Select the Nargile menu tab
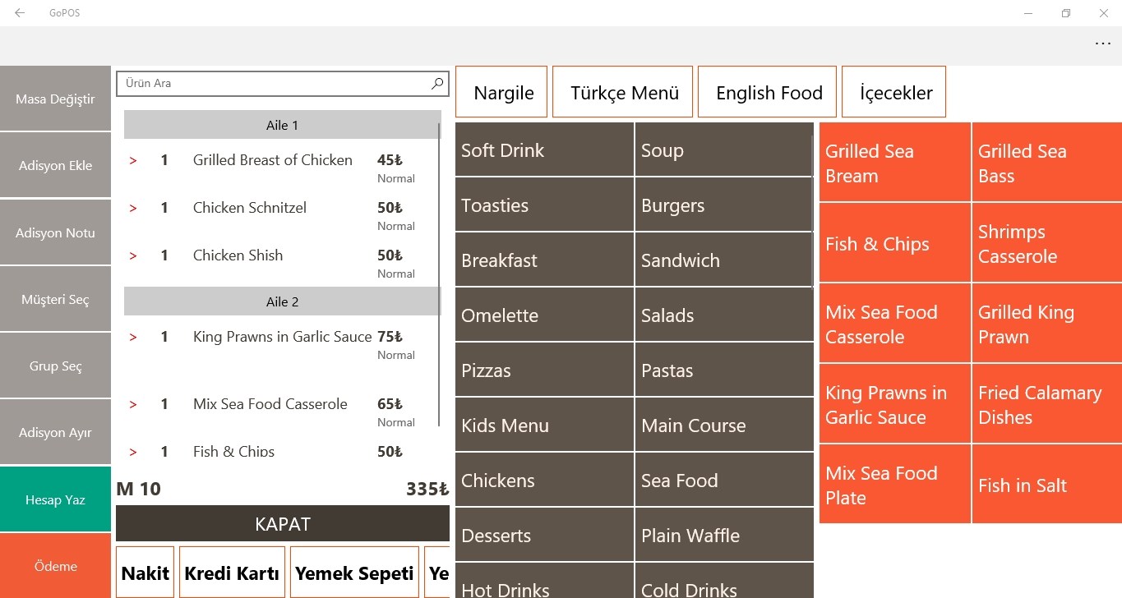 pyautogui.click(x=501, y=92)
